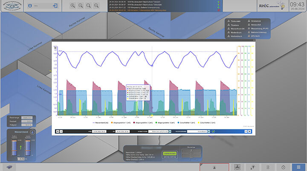The height and width of the screenshot is (171, 307).
Task: Click the rechte Kammer water level gauge
Action: pos(28,148)
